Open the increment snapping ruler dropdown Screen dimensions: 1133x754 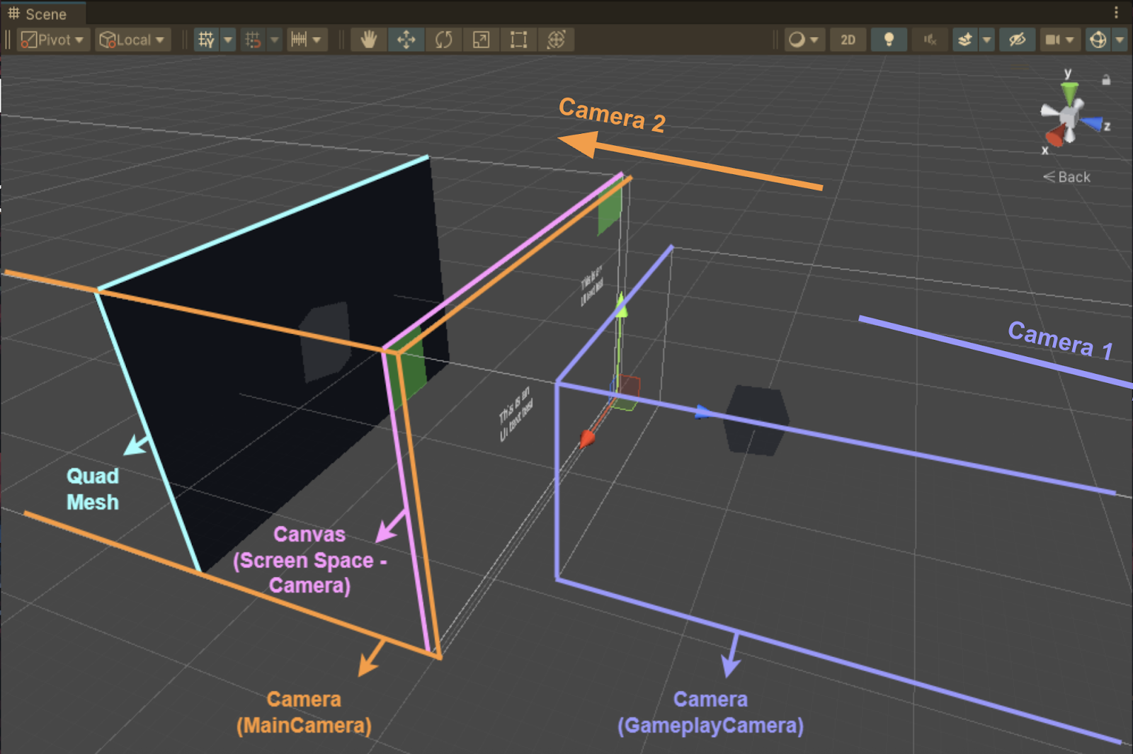(307, 40)
